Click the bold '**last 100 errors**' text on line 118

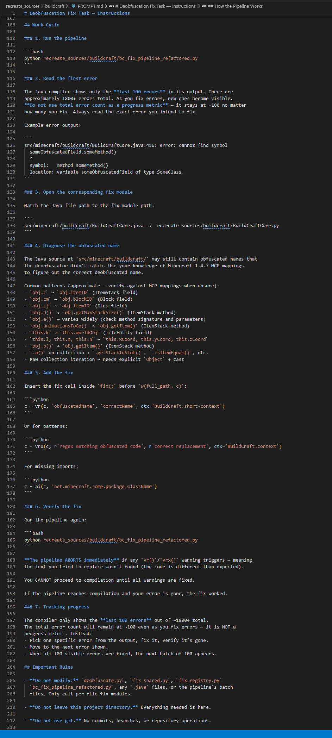(x=139, y=92)
